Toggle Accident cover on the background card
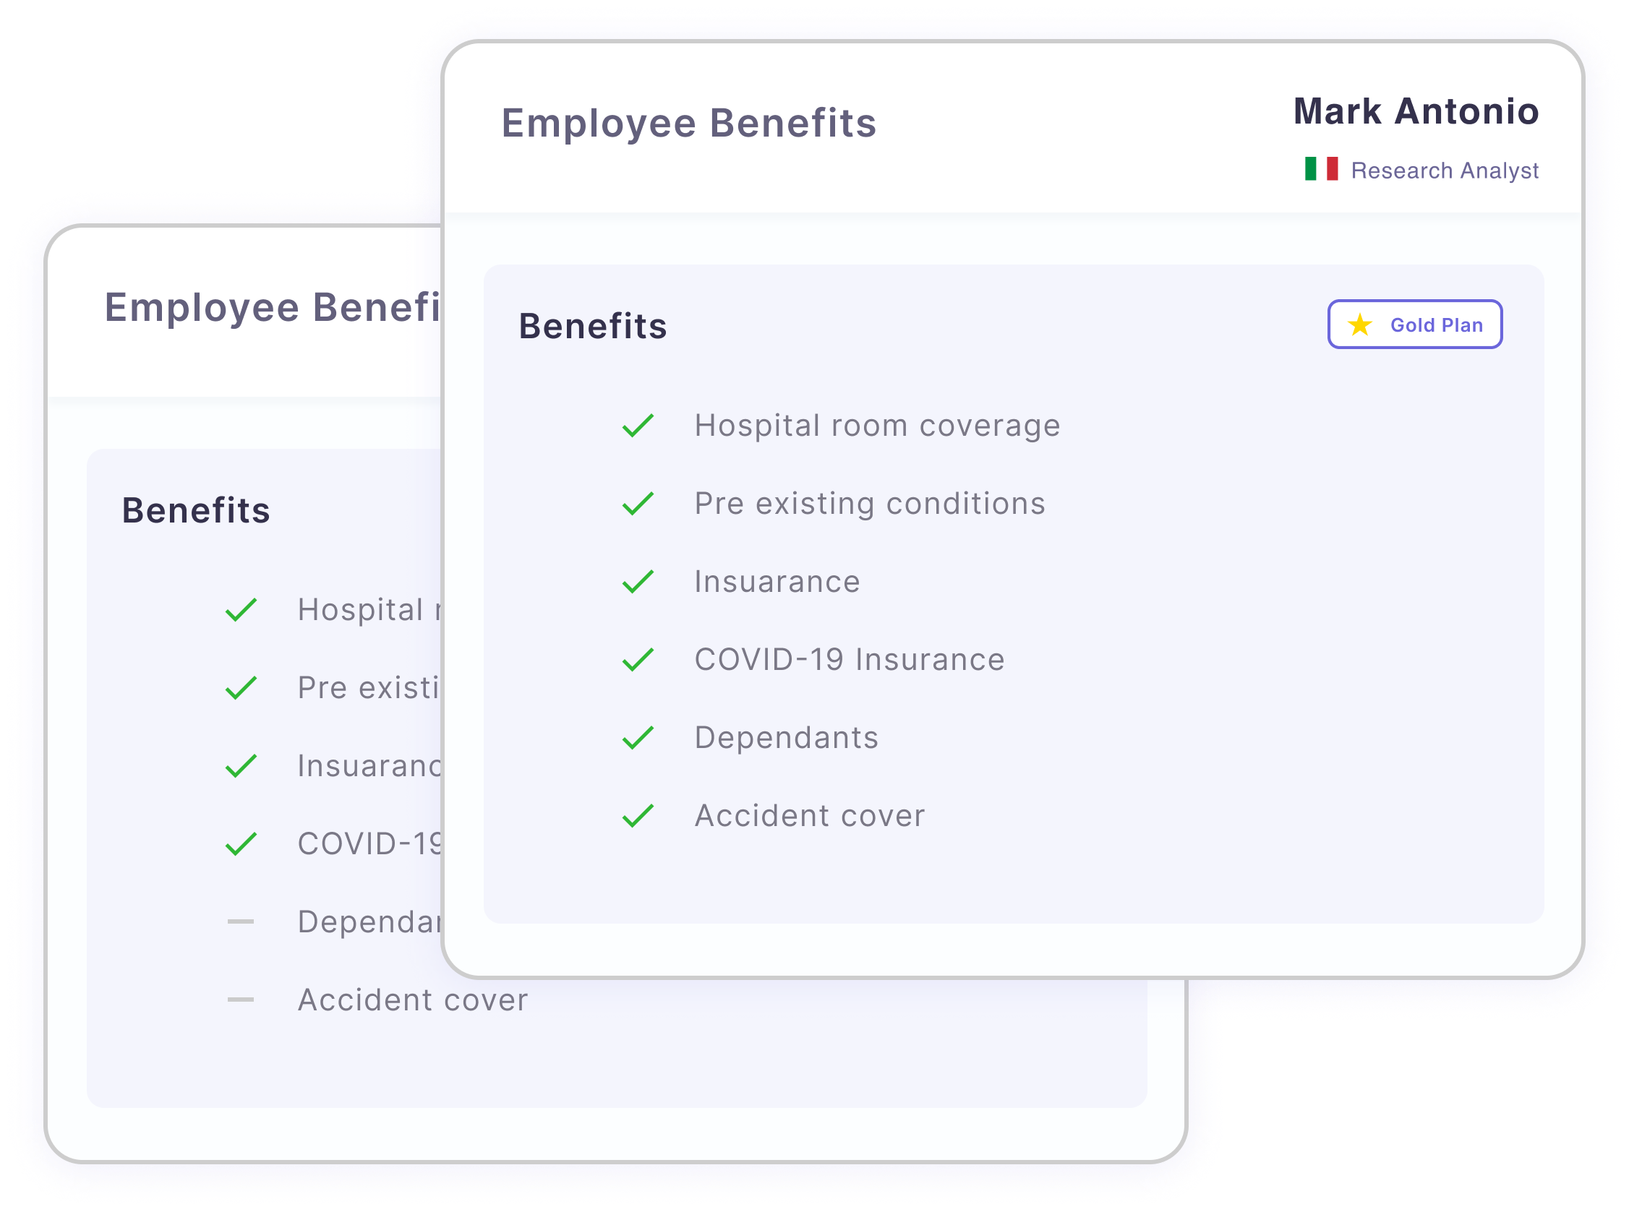 pos(240,1000)
